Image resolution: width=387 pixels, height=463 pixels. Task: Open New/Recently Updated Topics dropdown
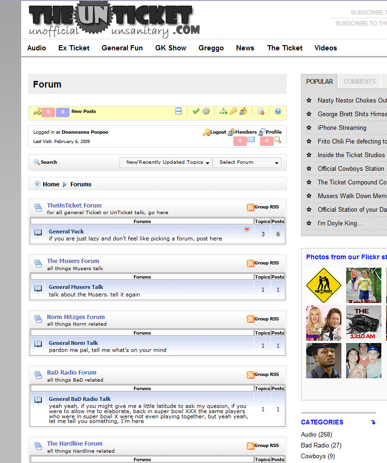166,162
